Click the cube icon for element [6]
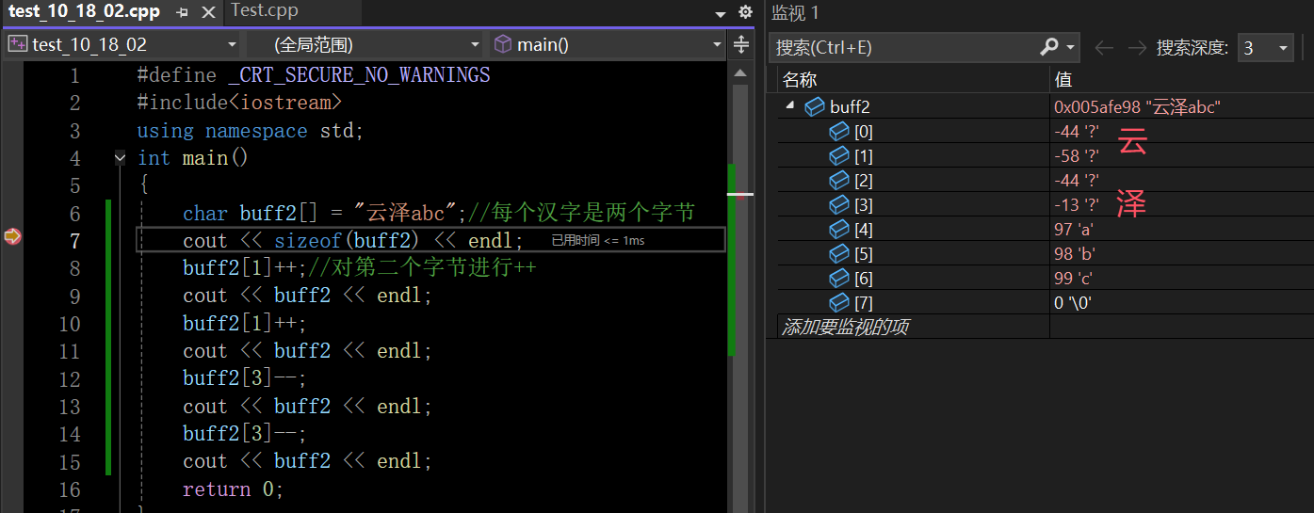 pos(838,279)
